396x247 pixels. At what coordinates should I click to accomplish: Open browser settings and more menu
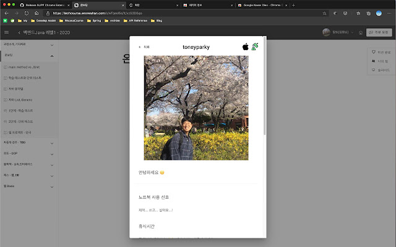(389, 14)
